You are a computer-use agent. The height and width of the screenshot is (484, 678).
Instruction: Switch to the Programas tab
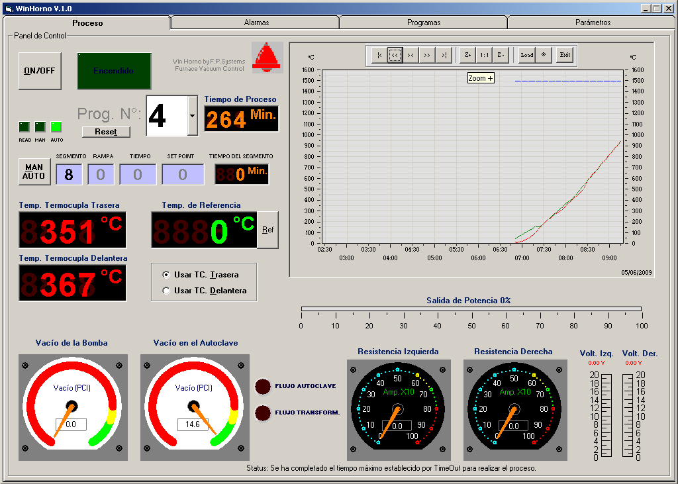pyautogui.click(x=423, y=22)
